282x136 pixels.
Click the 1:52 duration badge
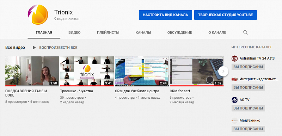pos(218,84)
